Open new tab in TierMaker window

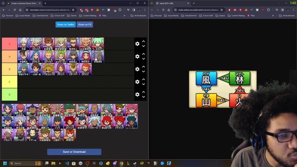(45, 3)
